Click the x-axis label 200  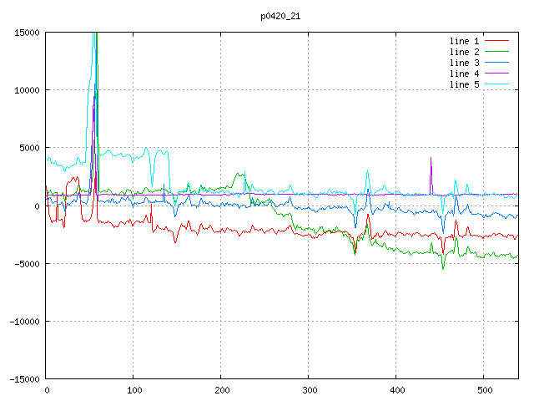(x=222, y=390)
